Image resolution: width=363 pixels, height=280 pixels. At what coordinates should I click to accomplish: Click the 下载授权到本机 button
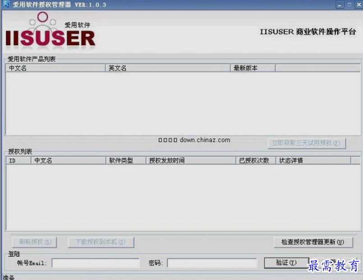(x=101, y=242)
